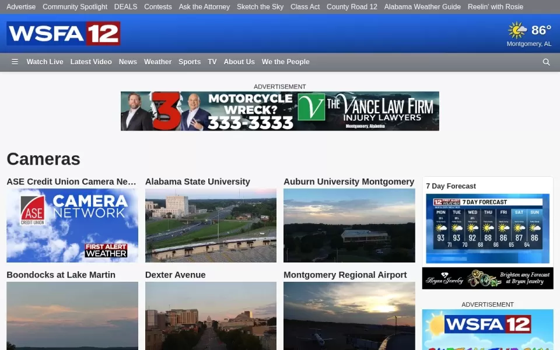Open the News menu
Viewport: 560px width, 350px height.
(128, 62)
